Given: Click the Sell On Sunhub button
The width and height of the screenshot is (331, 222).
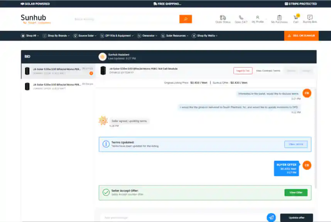Looking at the screenshot, I should point(301,36).
